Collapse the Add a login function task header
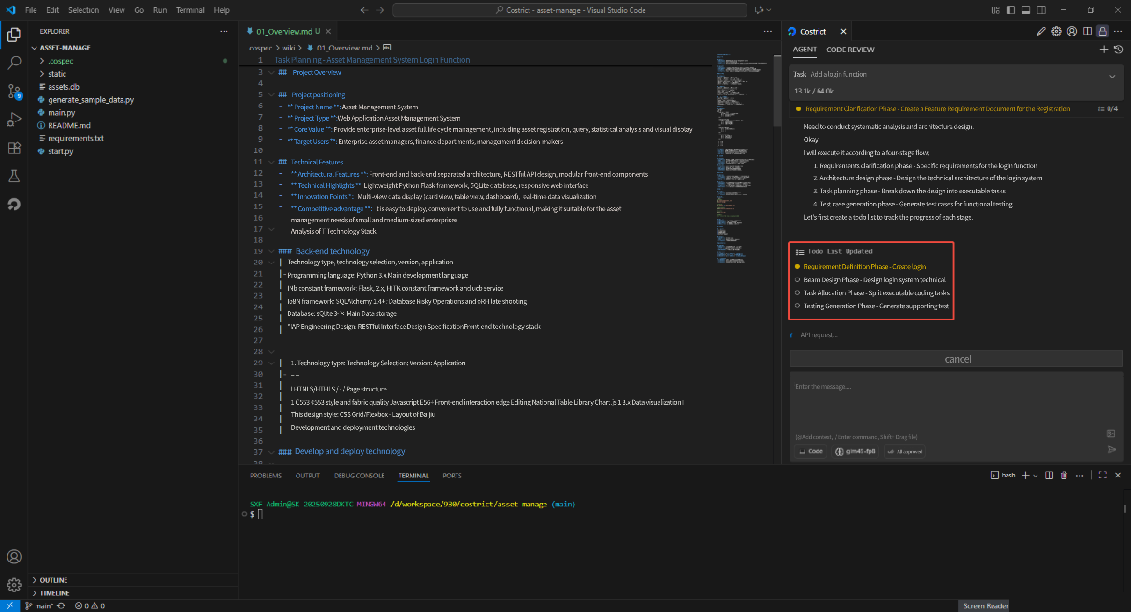Viewport: 1131px width, 612px height. click(x=1112, y=76)
